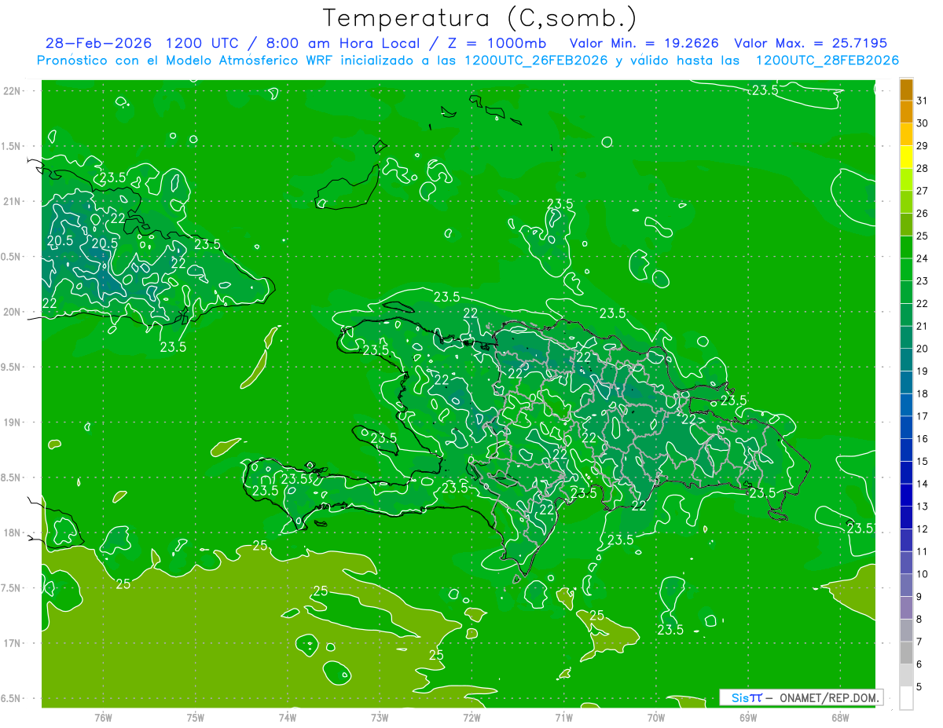Viewport: 943px width, 728px height.
Task: Click the "19N" latitude axis label
Action: tap(13, 423)
